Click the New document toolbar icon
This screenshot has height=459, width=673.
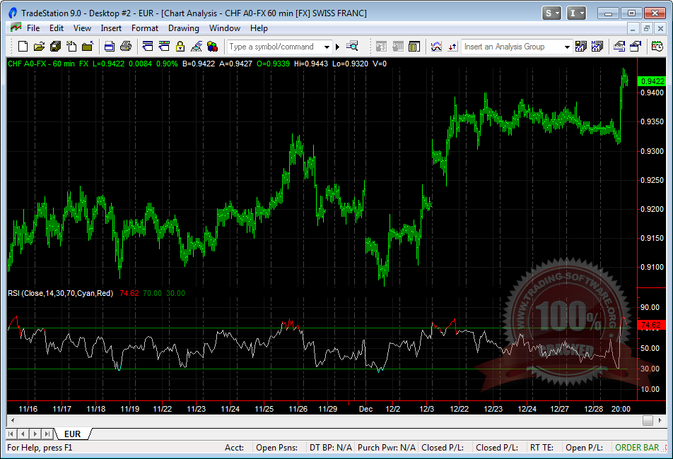(23, 47)
